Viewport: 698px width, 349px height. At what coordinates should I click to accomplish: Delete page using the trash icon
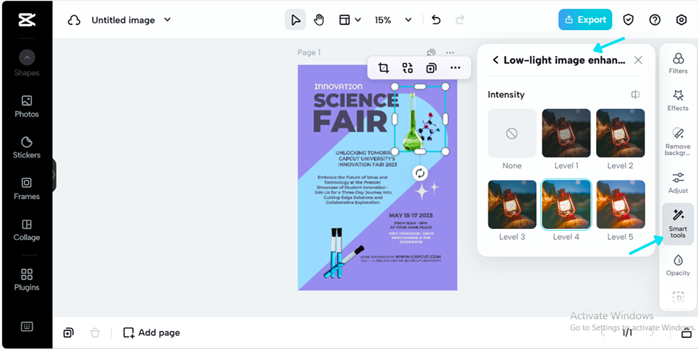pos(95,332)
